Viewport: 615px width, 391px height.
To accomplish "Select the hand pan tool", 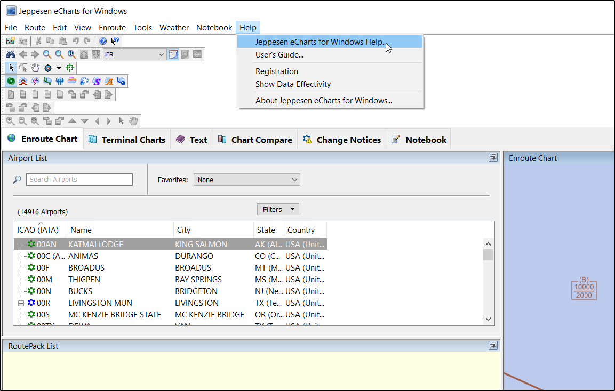I will (x=35, y=68).
